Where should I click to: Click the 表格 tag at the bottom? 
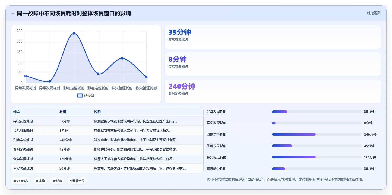click(40, 181)
